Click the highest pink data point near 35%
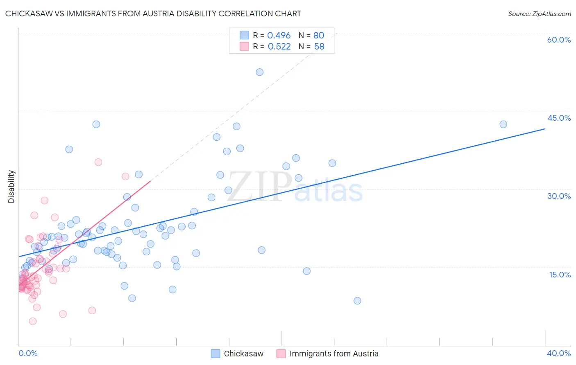Viewport: 576px width, 365px height. [x=98, y=162]
